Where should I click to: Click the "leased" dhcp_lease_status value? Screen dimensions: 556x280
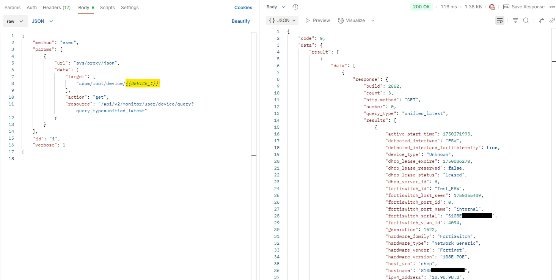tap(453, 175)
